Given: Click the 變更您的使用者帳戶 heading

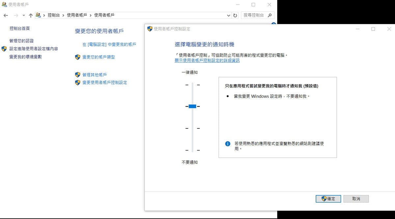Looking at the screenshot, I should click(99, 31).
